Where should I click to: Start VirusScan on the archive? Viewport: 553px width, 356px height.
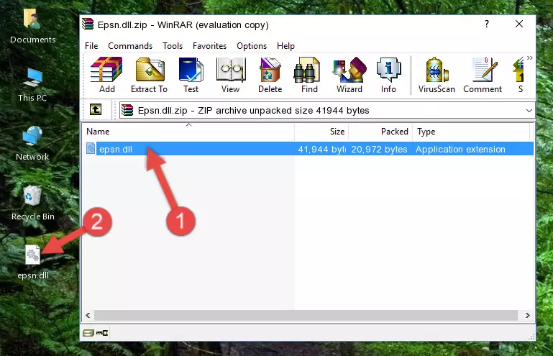(437, 75)
